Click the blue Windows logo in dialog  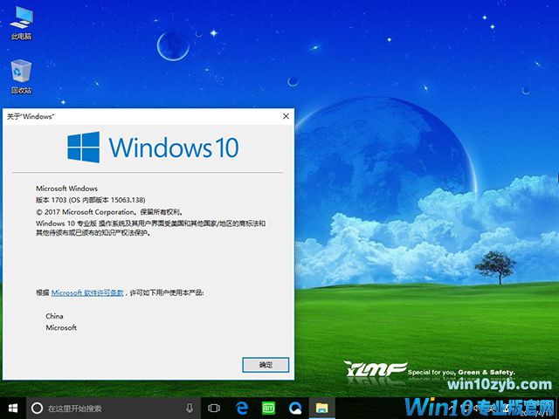point(83,147)
